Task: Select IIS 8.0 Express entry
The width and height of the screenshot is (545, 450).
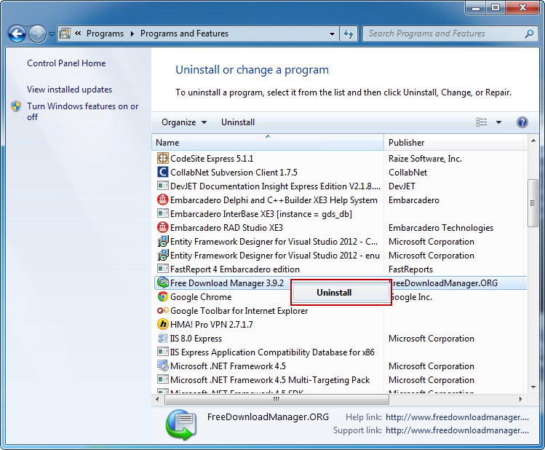Action: [x=196, y=339]
